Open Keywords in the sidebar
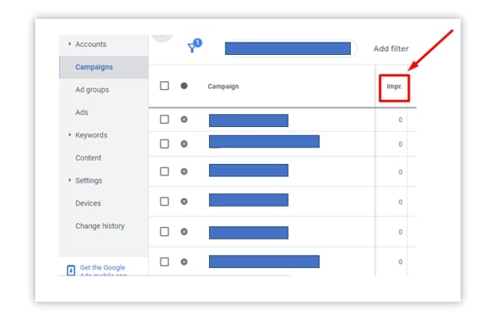 point(92,135)
